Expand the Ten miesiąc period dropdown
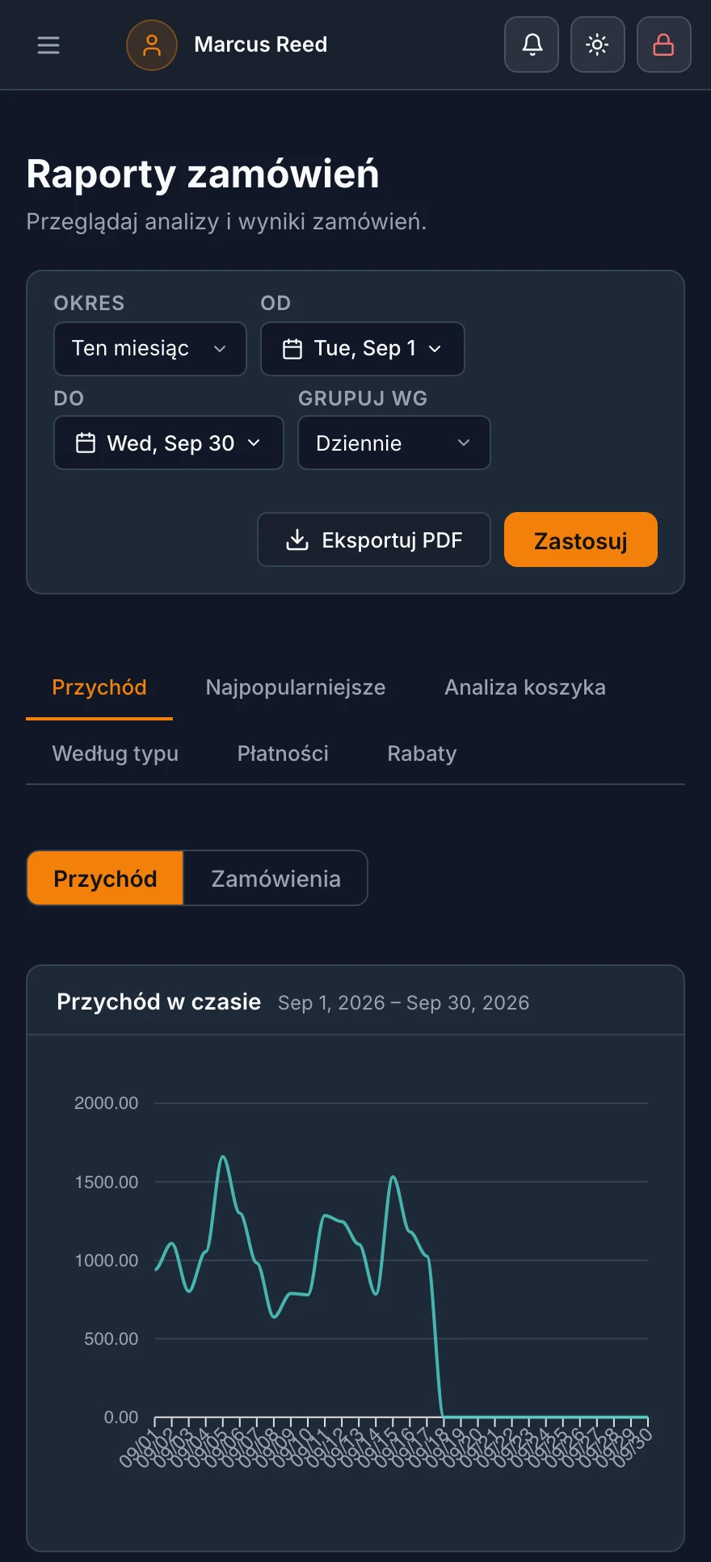Screen dimensions: 711x1562 point(150,349)
